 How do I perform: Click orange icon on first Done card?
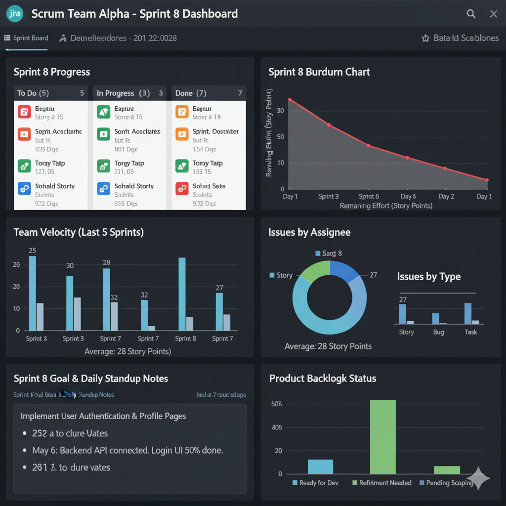(x=182, y=112)
